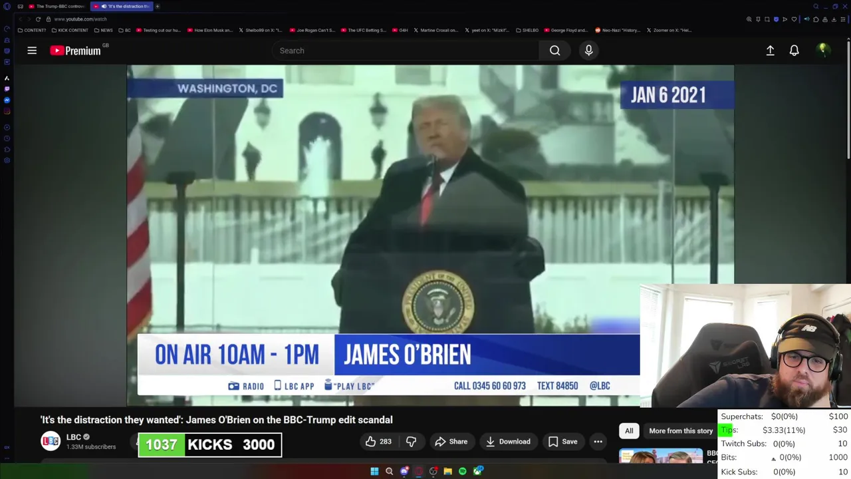Open Xbox app from the taskbar
Image resolution: width=851 pixels, height=479 pixels.
[x=477, y=471]
